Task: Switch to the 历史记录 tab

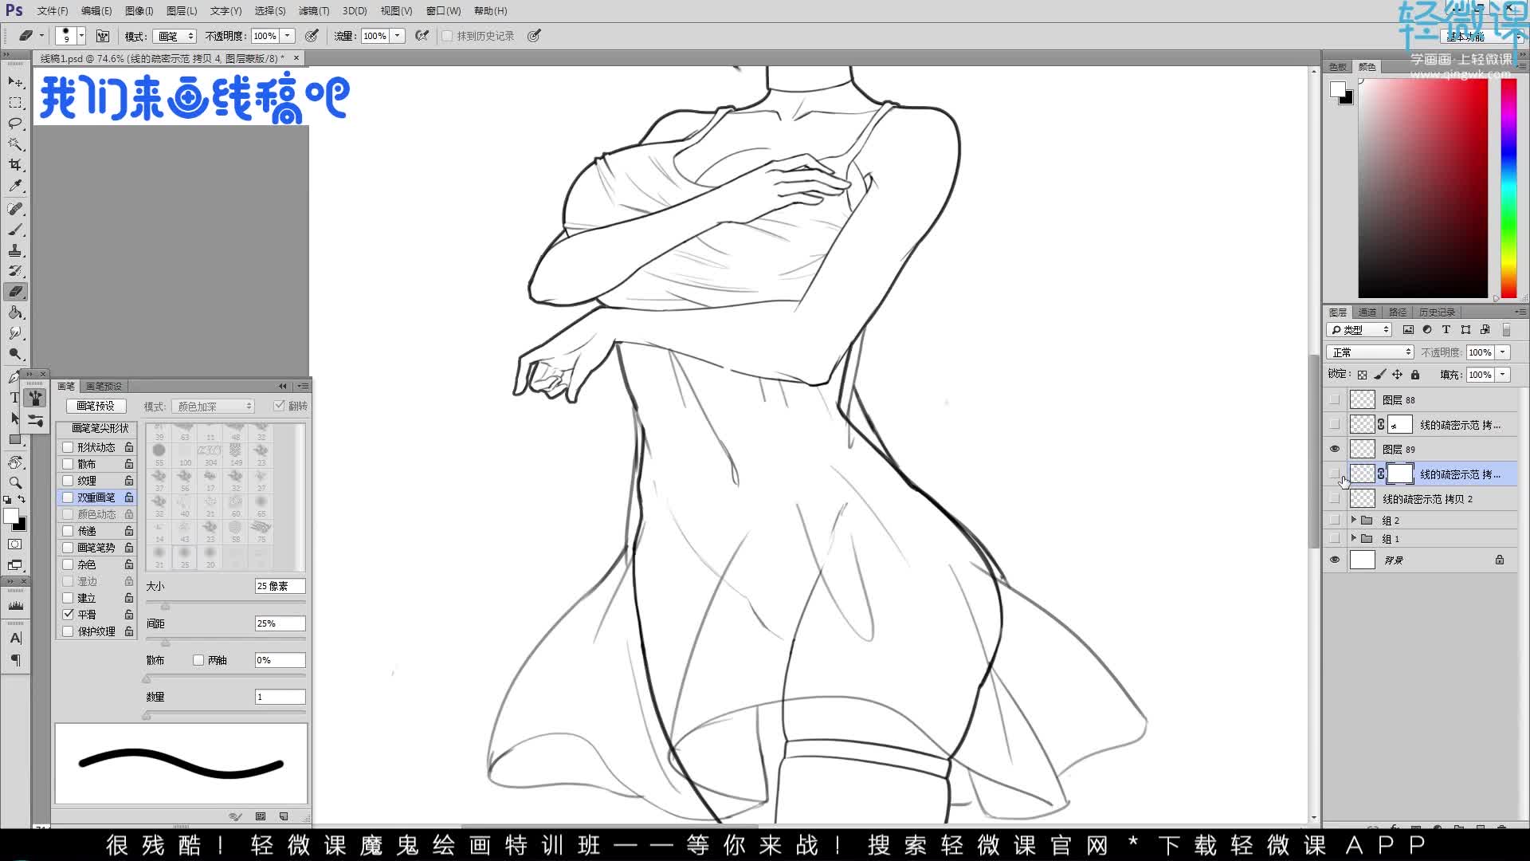Action: point(1437,312)
